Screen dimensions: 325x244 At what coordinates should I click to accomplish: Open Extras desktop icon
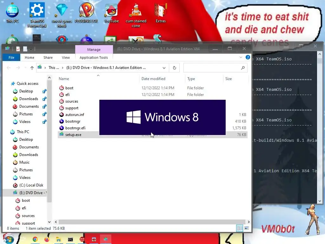(x=161, y=13)
